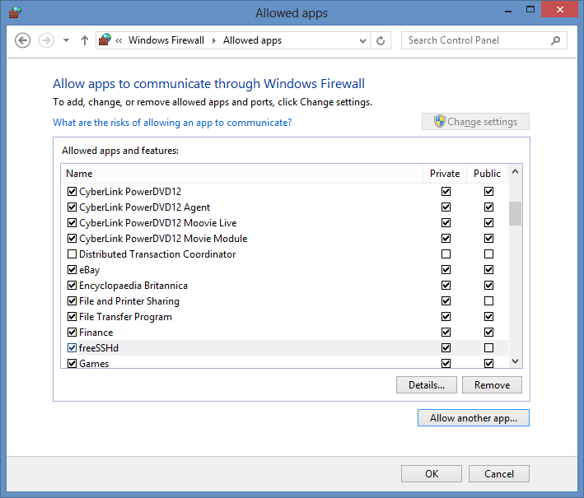
Task: Click Allow another app button
Action: coord(474,418)
